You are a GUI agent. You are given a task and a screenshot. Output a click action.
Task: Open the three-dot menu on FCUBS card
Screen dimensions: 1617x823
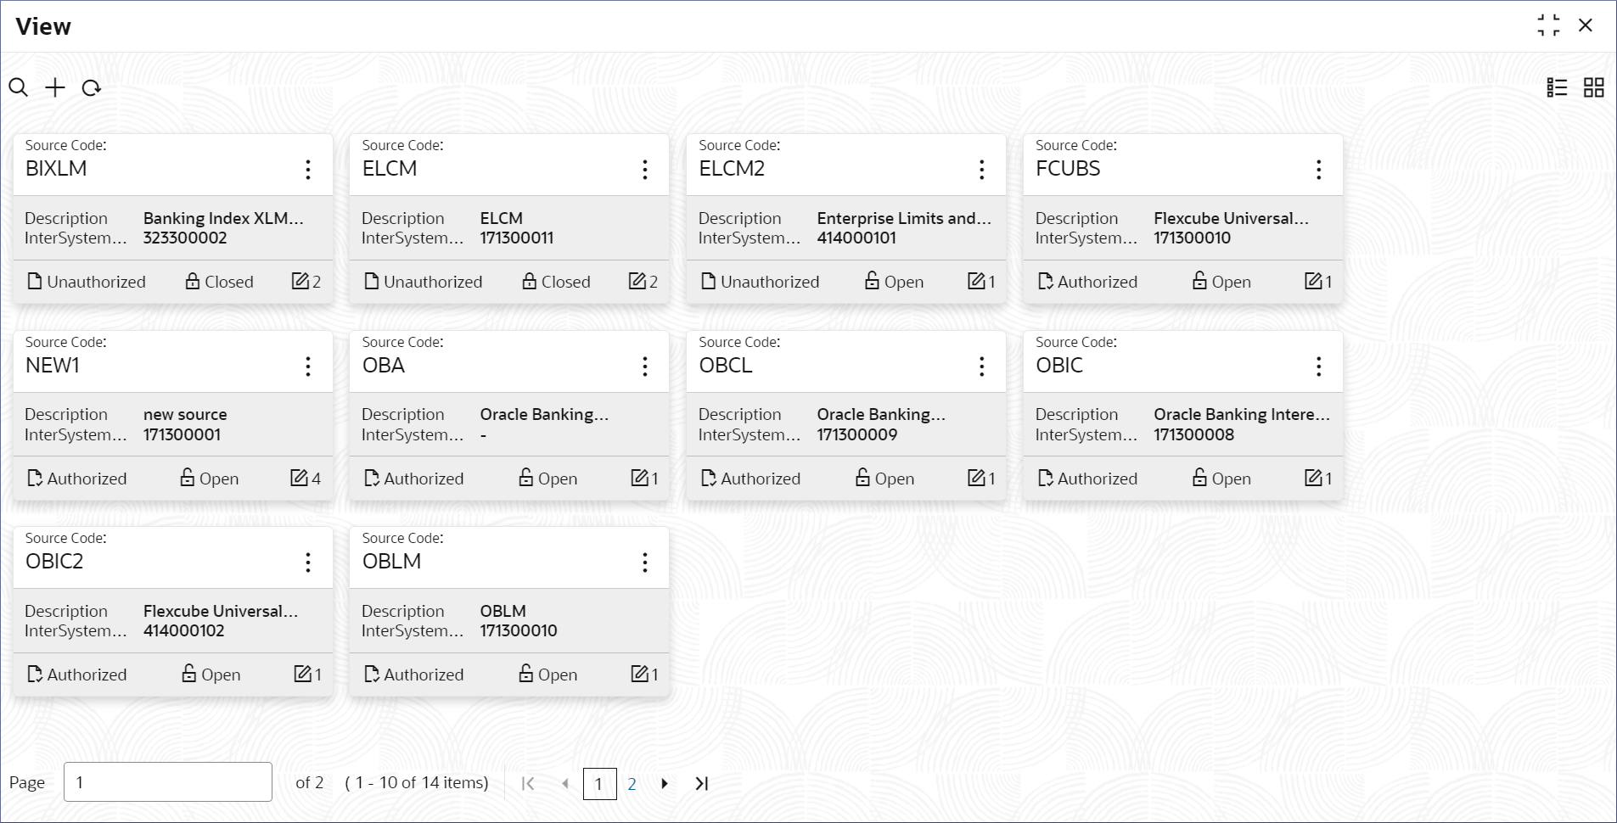[x=1319, y=170]
